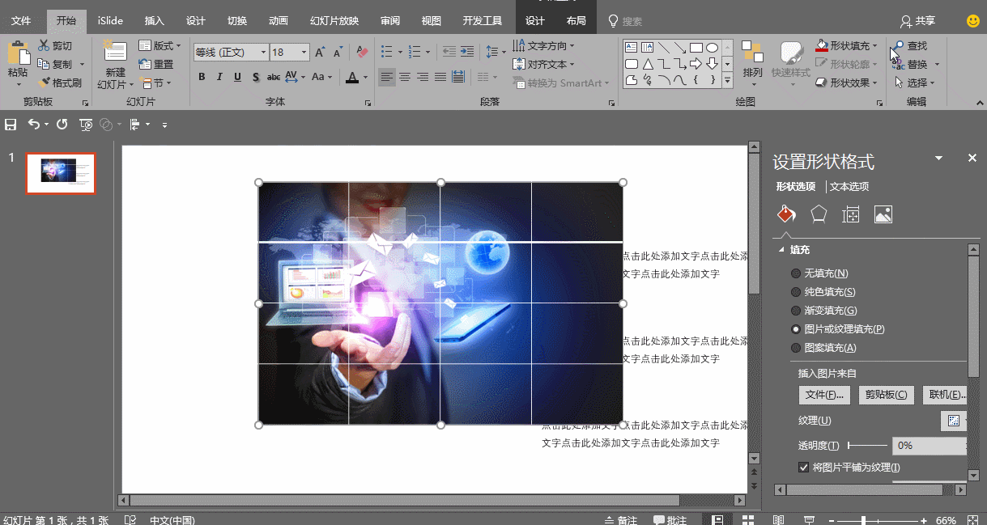987x525 pixels.
Task: Apply strikethrough (abc) formatting
Action: (x=274, y=77)
